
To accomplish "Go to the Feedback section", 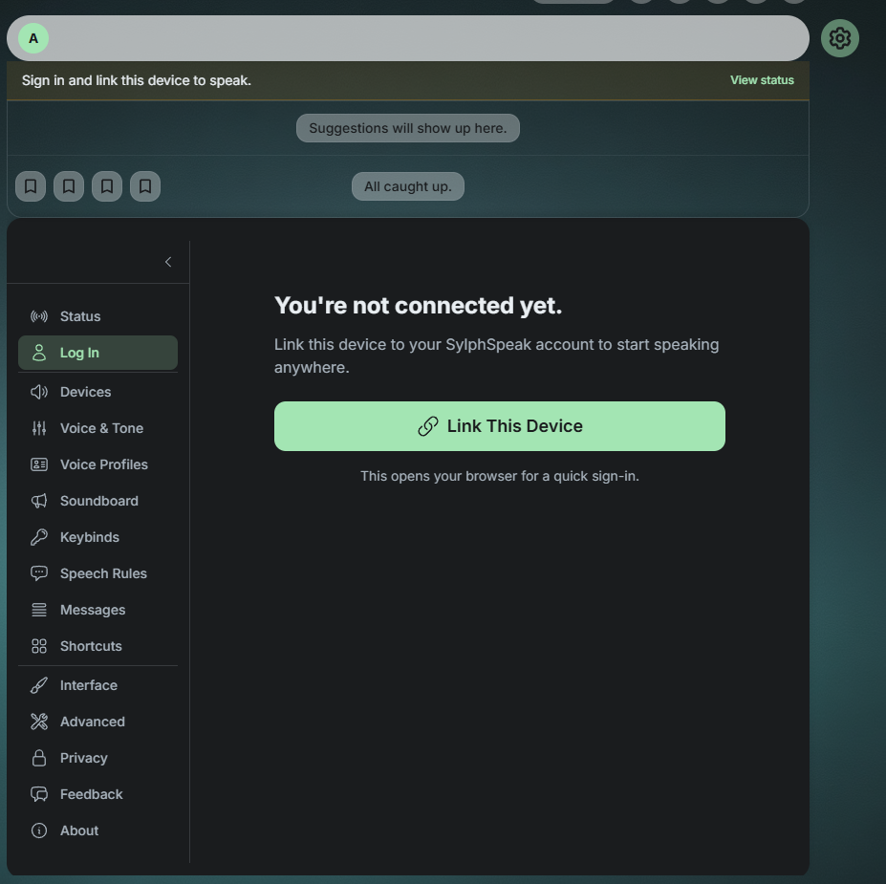I will [97, 794].
